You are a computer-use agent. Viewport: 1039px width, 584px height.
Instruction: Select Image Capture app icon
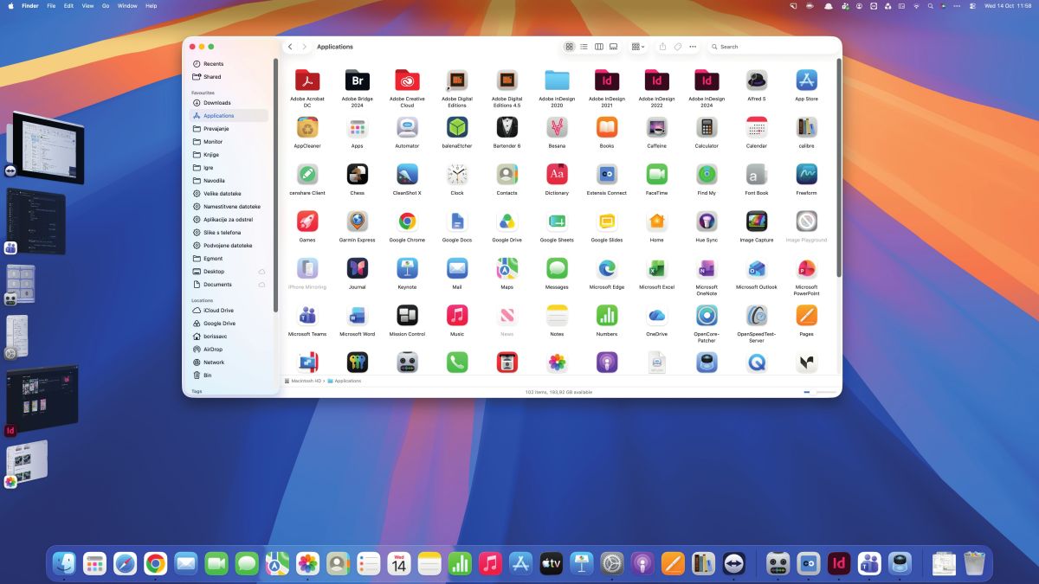pyautogui.click(x=756, y=221)
